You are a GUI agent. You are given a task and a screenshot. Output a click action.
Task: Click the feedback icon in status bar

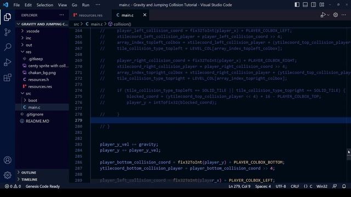(x=335, y=186)
